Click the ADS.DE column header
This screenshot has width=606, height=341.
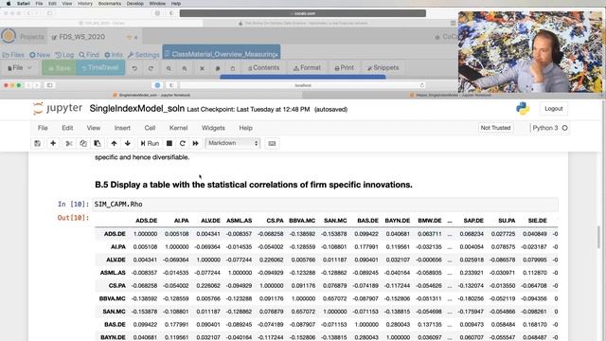coord(146,221)
